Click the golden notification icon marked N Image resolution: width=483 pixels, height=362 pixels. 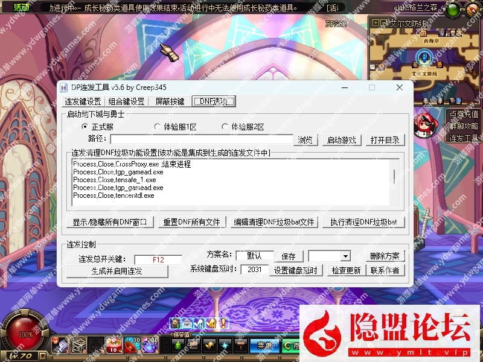[212, 323]
